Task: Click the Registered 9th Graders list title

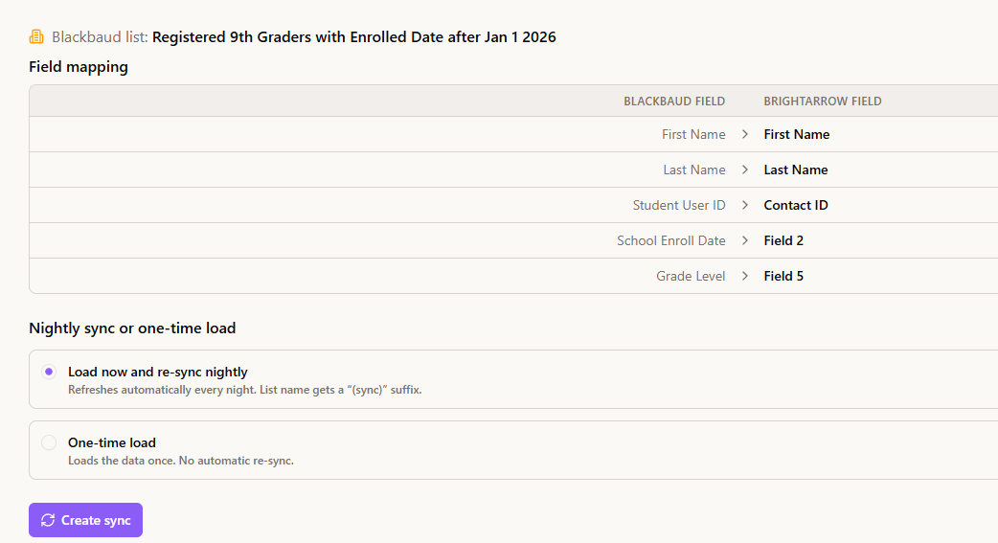Action: pos(353,37)
